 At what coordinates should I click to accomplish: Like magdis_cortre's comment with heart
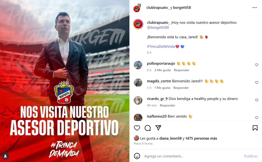[x=257, y=82]
